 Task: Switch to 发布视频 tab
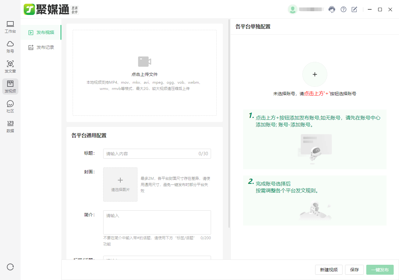(41, 32)
